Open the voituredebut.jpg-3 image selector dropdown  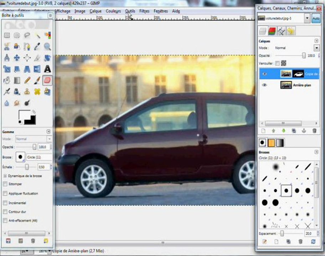coord(307,18)
